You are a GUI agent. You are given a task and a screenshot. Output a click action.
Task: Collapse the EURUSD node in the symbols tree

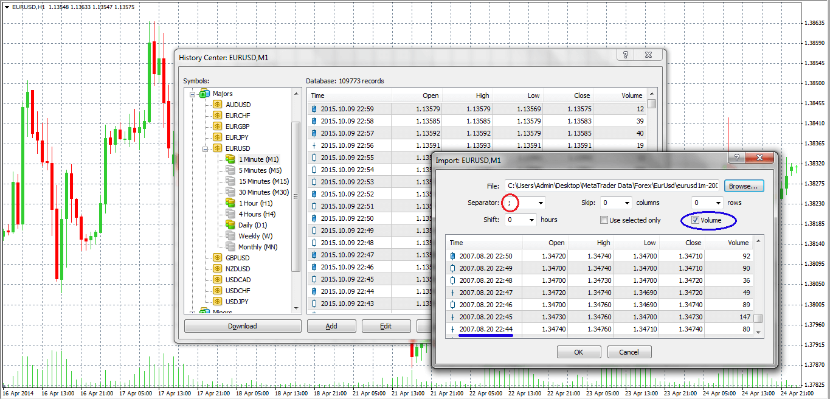(x=206, y=148)
